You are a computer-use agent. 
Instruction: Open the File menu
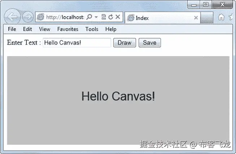pos(12,29)
